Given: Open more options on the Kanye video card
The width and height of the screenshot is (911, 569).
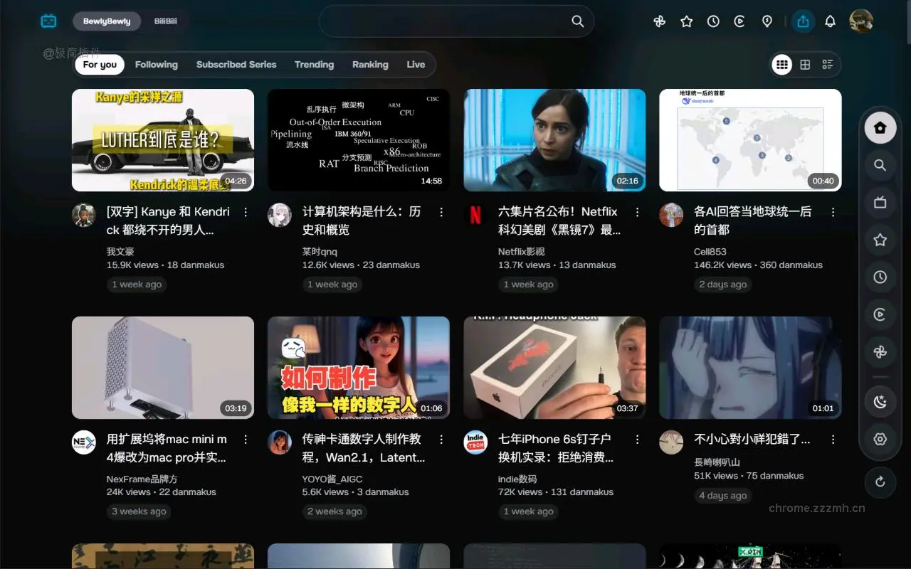Looking at the screenshot, I should (x=246, y=211).
